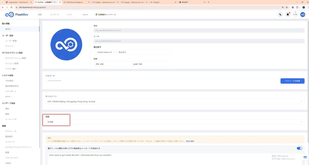Open the Intent menu in top navigation
This screenshot has height=165, width=309.
(85, 14)
